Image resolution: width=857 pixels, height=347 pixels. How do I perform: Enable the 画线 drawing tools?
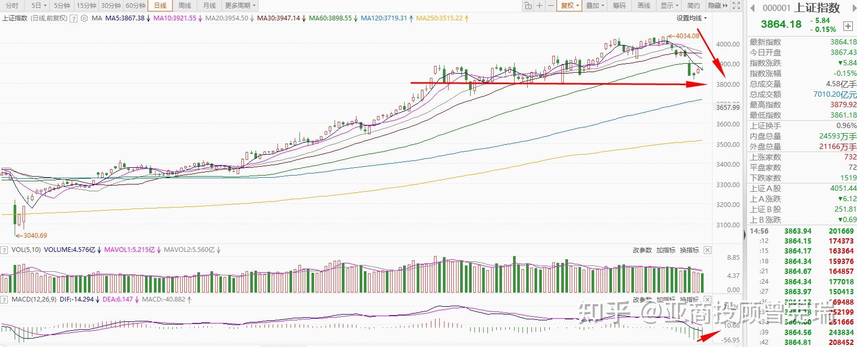644,6
